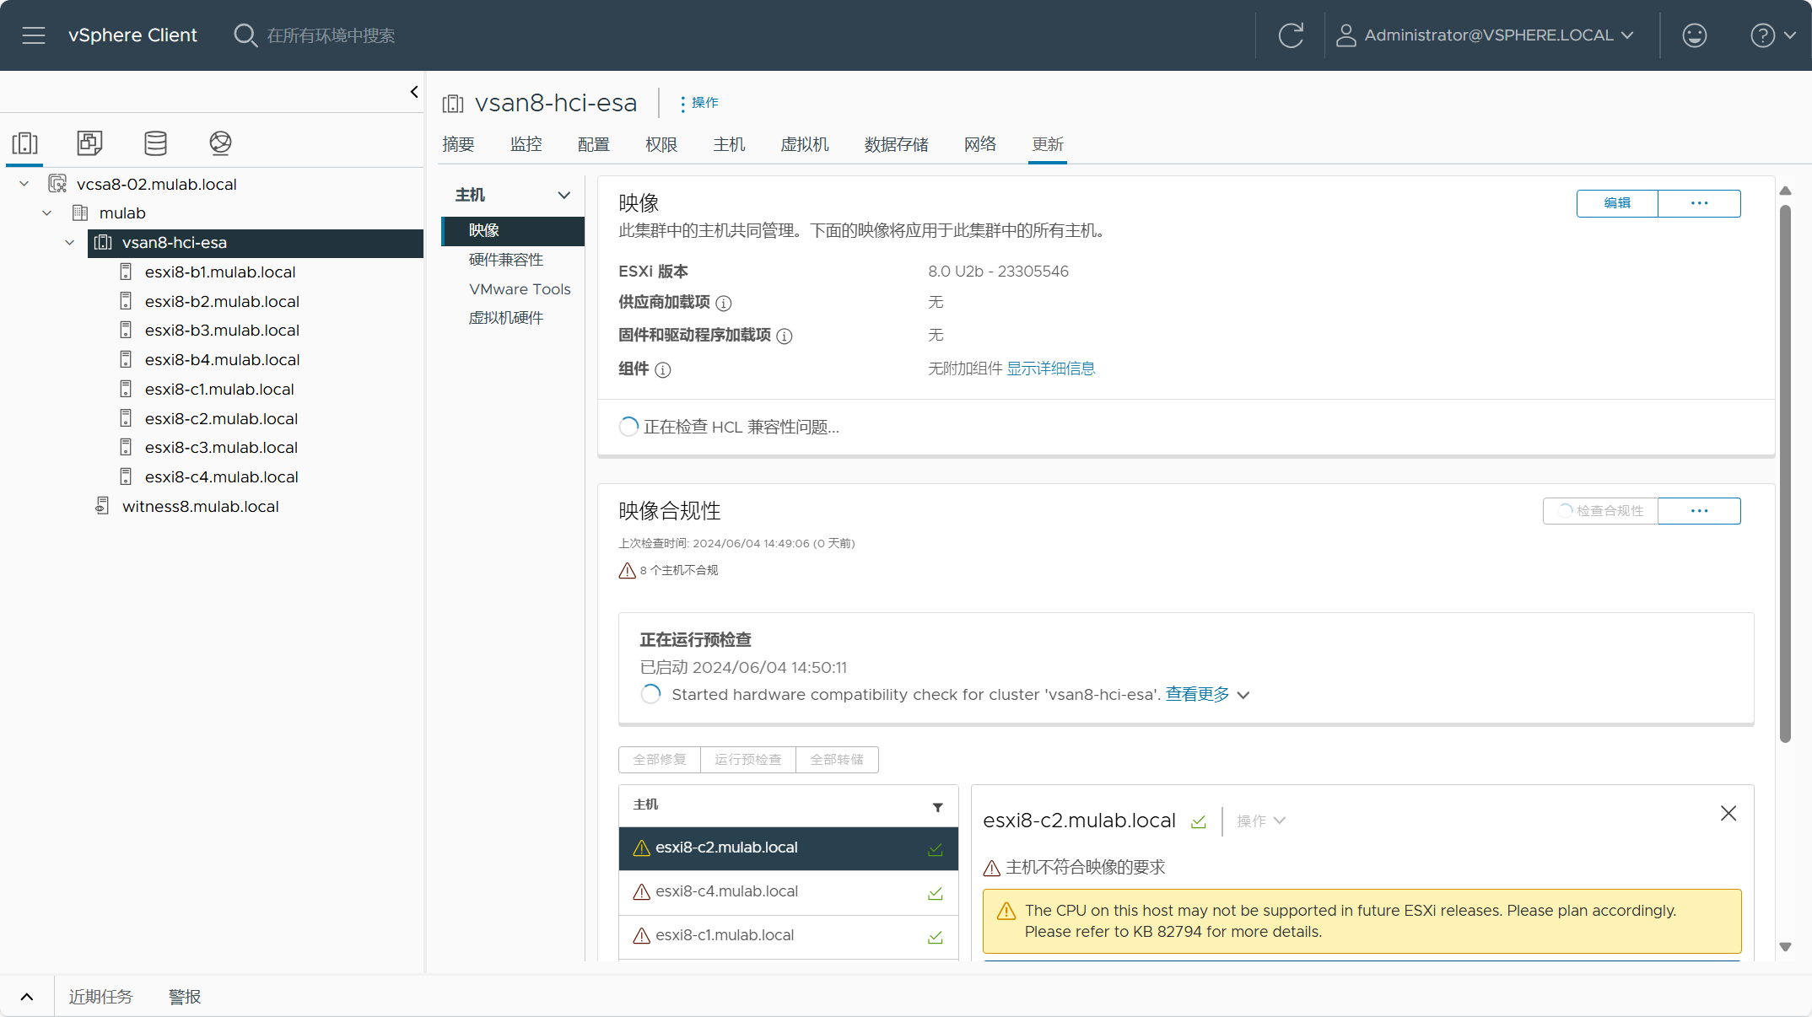Screen dimensions: 1812x1017
Task: Switch to Storage inventory view
Action: pyautogui.click(x=155, y=143)
